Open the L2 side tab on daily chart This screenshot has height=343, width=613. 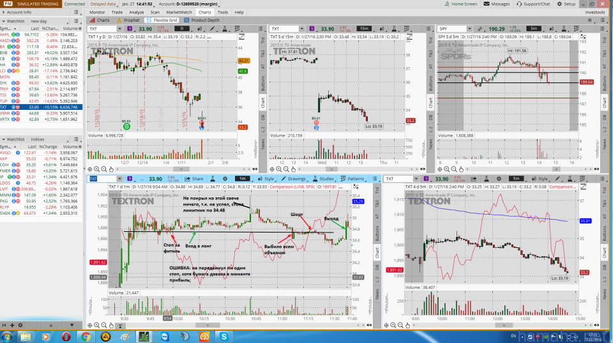tap(262, 130)
